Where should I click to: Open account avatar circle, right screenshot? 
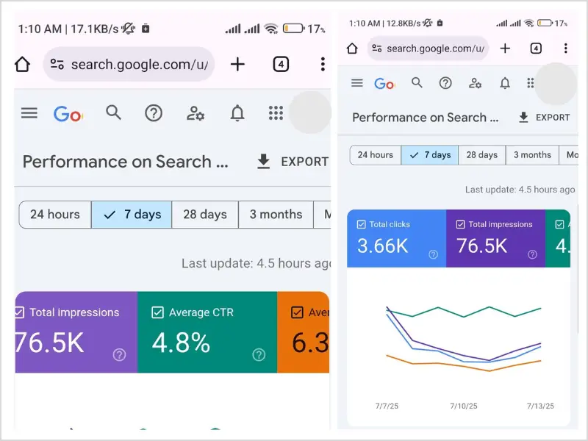(x=556, y=84)
